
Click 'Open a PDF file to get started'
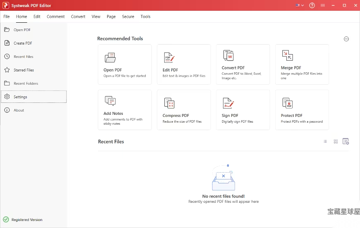pos(125,76)
